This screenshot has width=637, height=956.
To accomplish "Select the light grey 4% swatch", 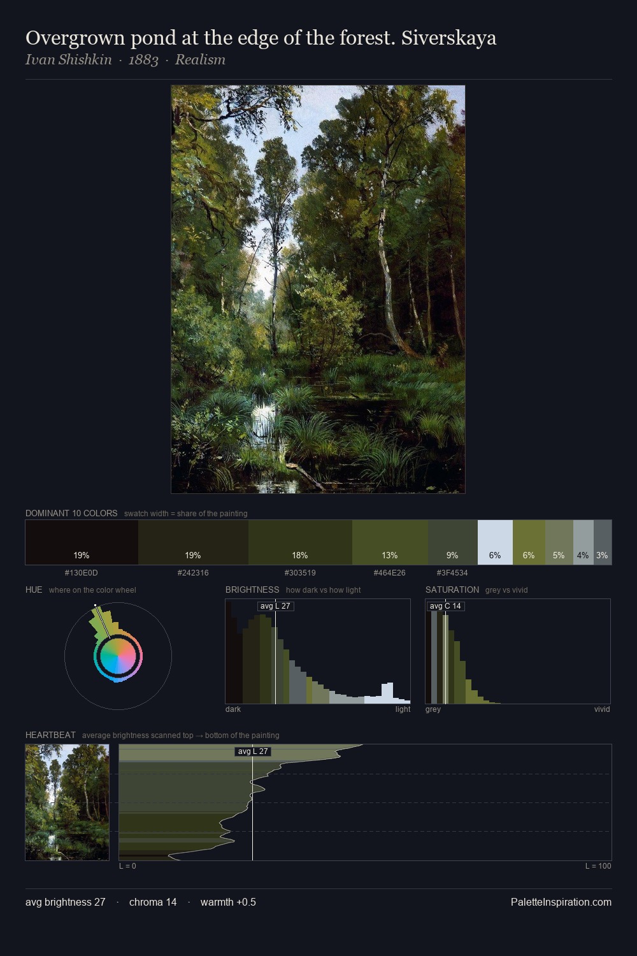I will coord(583,542).
